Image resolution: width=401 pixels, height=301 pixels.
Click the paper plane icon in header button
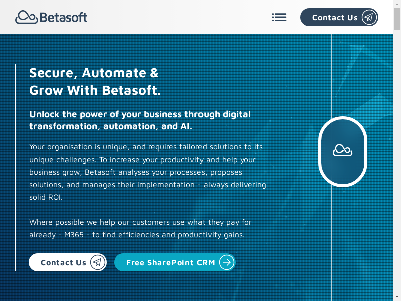click(x=369, y=17)
